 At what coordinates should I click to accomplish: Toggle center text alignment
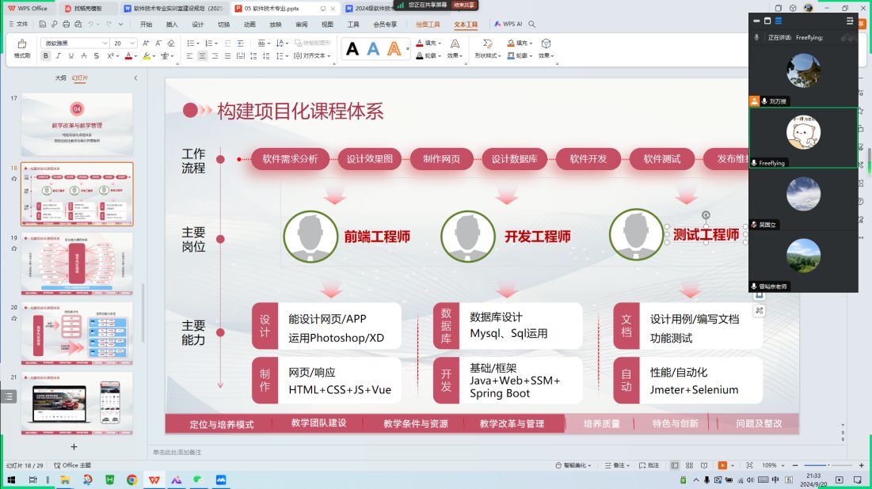click(x=202, y=55)
